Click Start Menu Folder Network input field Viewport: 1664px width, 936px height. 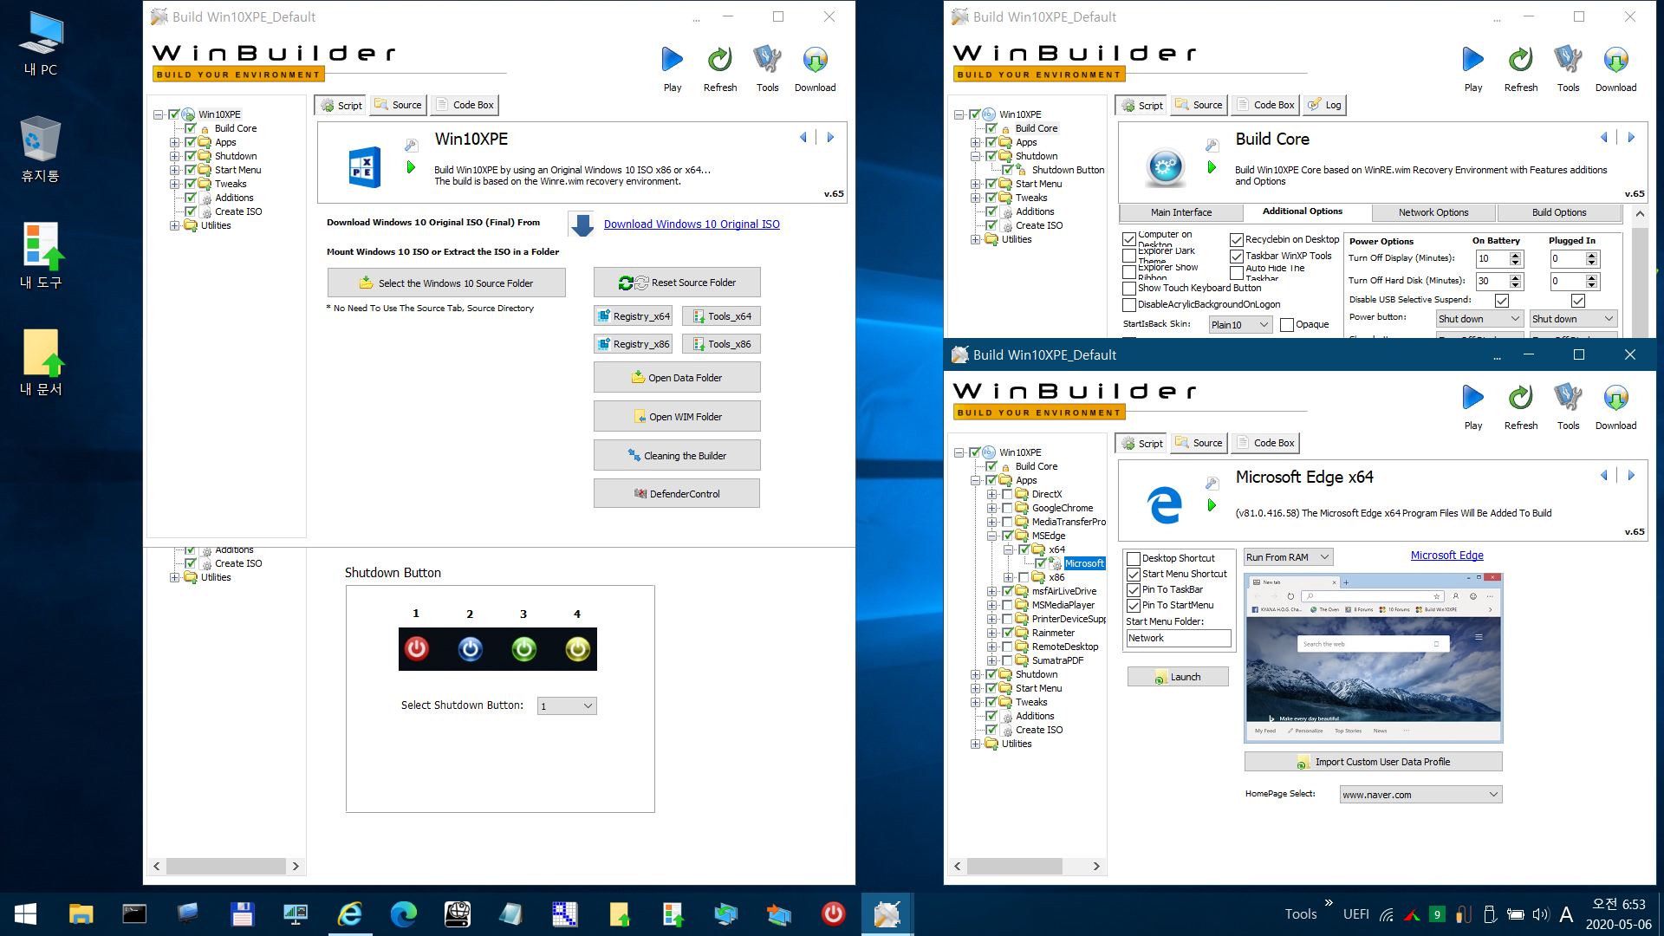point(1179,639)
